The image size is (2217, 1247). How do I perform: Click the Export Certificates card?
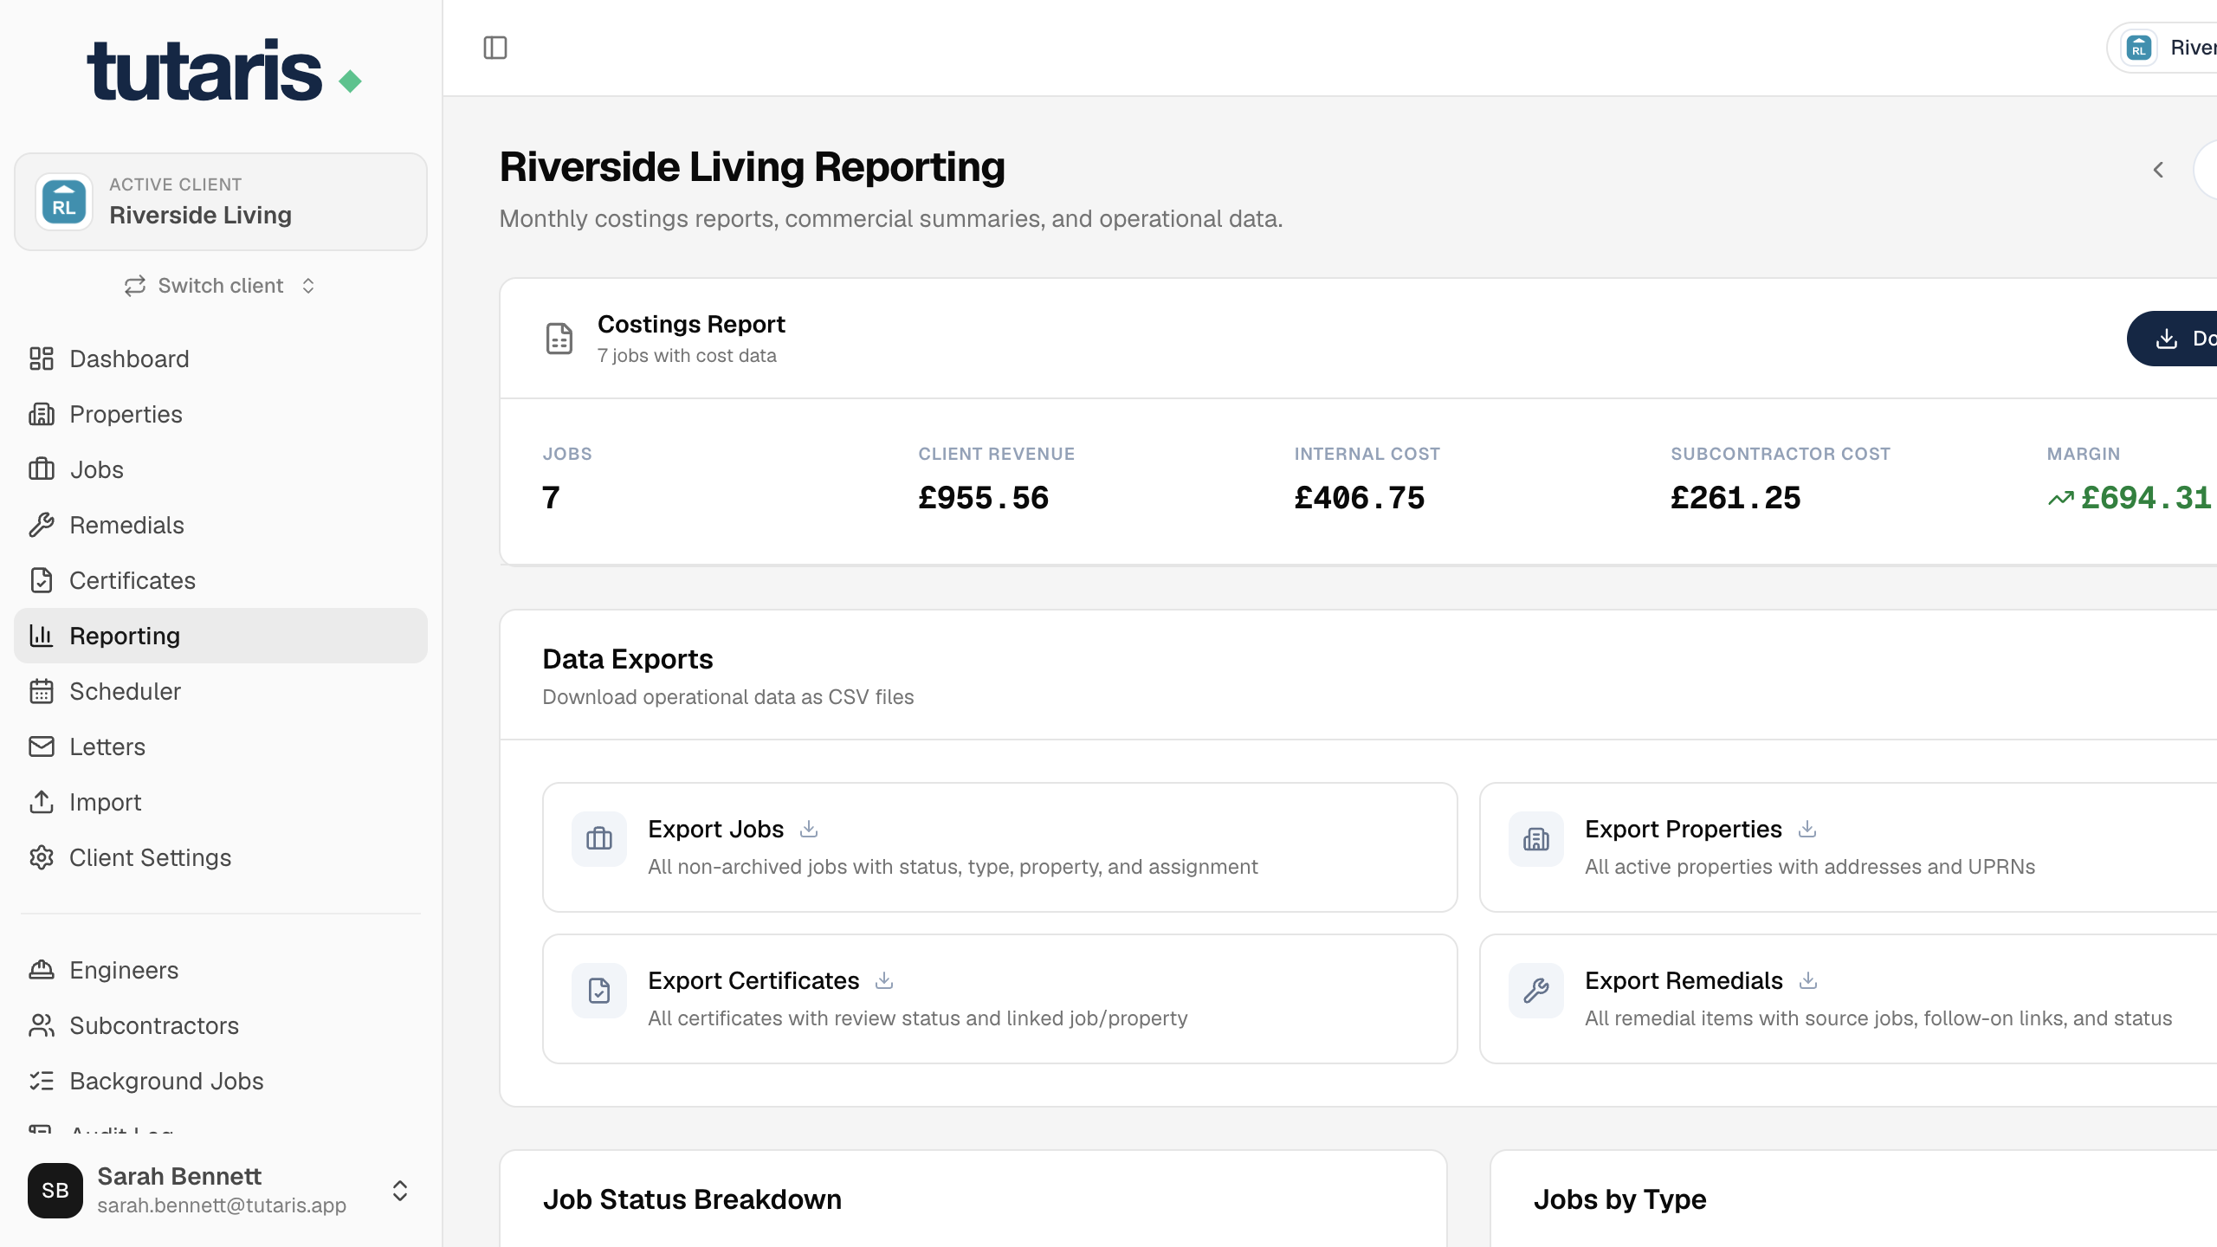1000,998
